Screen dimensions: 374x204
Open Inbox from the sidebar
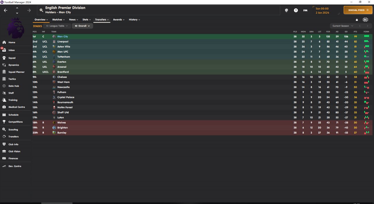tap(12, 50)
